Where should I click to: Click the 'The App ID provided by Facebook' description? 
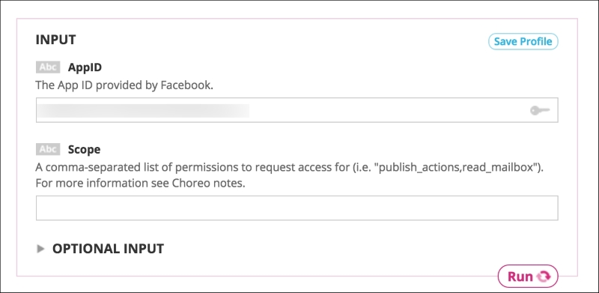(x=124, y=85)
